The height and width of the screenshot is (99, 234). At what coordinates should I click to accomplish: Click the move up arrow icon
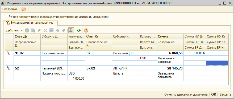(x=58, y=30)
